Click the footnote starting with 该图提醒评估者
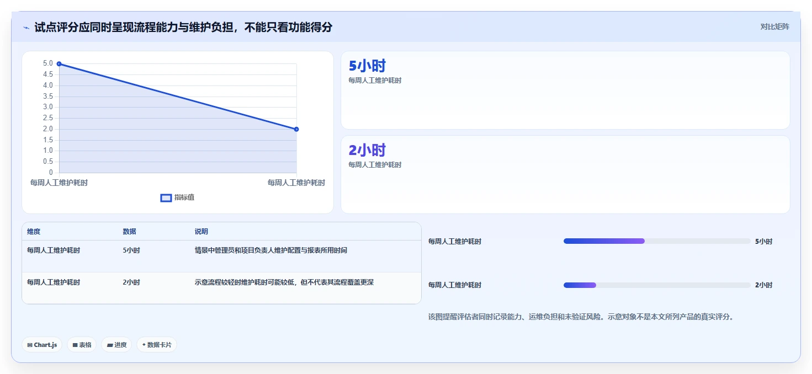This screenshot has width=812, height=374. [x=581, y=317]
